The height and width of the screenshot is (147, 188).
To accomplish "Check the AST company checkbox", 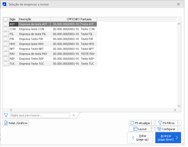I will click(5, 24).
